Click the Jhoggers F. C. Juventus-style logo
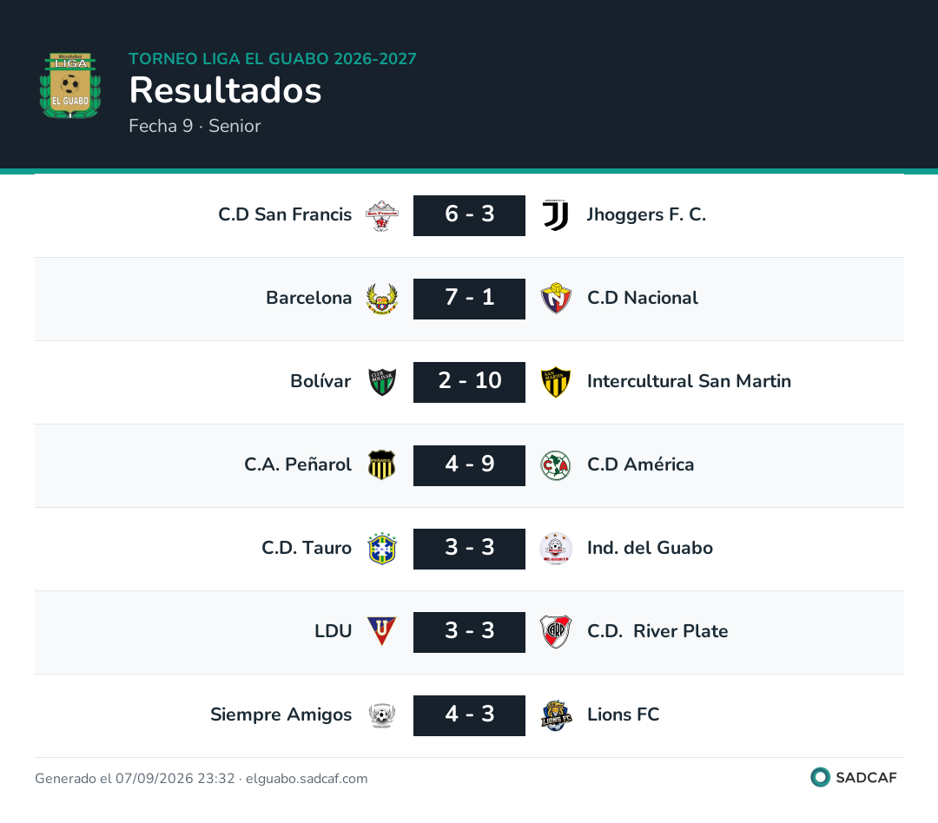The height and width of the screenshot is (823, 938). [556, 215]
